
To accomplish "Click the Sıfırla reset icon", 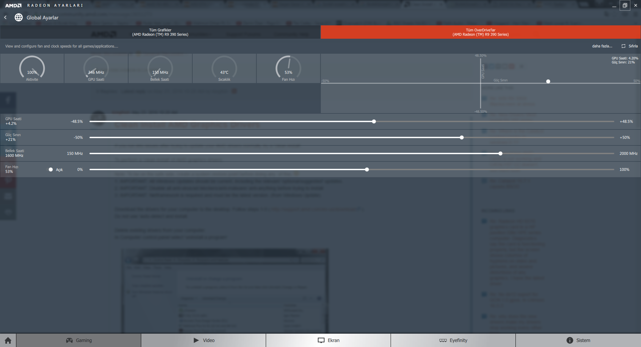I will (623, 46).
